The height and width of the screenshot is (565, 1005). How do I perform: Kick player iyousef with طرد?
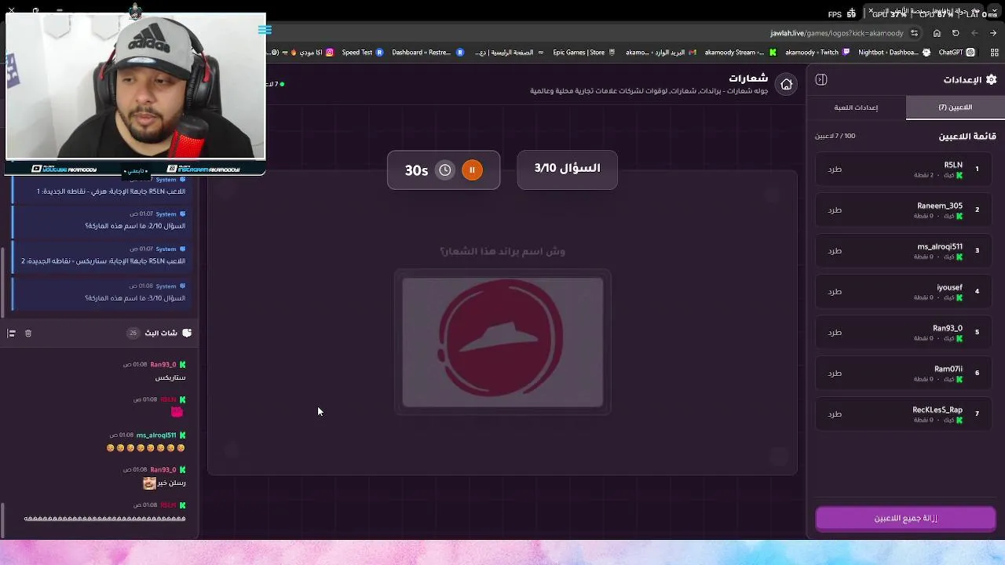coord(835,291)
